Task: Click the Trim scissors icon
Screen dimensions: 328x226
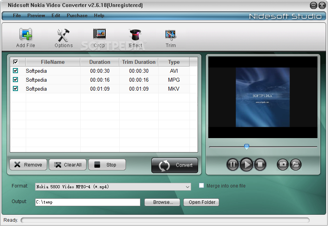Action: point(171,35)
